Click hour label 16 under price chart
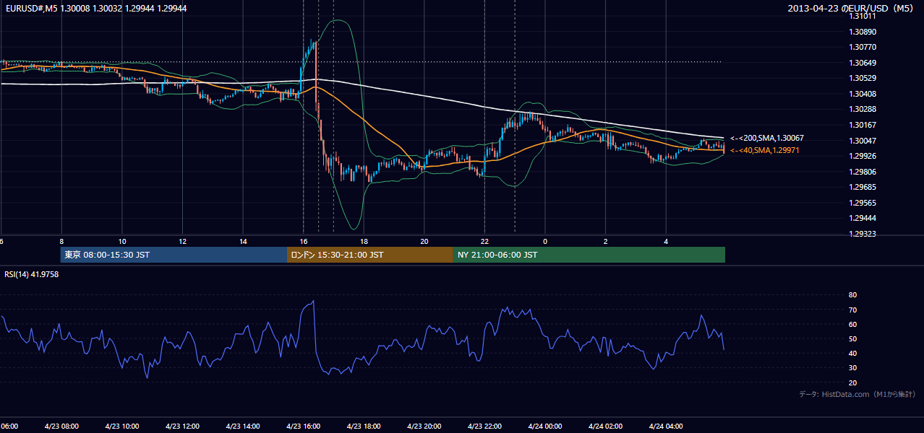Viewport: 924px width, 433px height. click(x=303, y=241)
